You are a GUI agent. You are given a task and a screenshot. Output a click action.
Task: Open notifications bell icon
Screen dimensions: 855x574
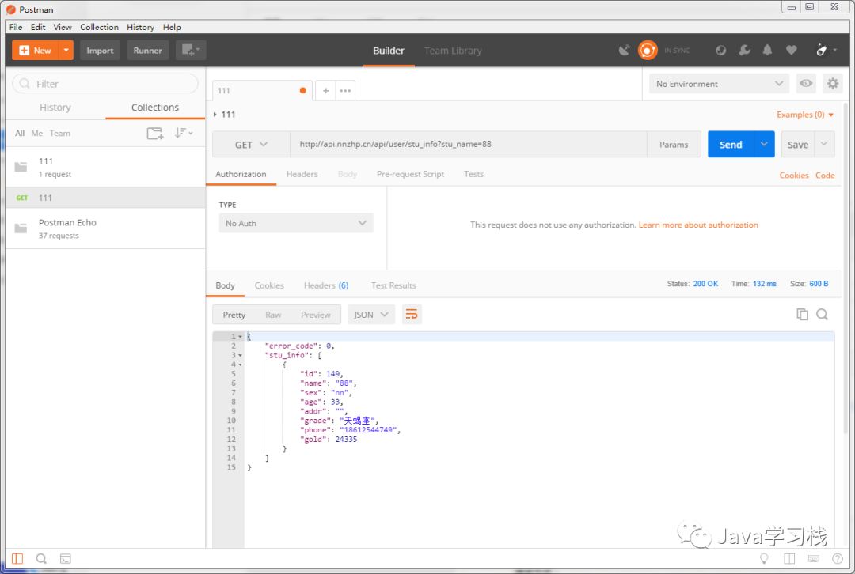click(x=767, y=51)
